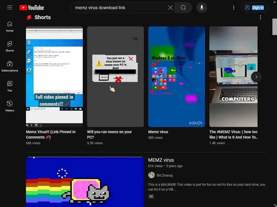The height and width of the screenshot is (207, 277).
Task: Clear the search text with the X
Action: tap(170, 8)
